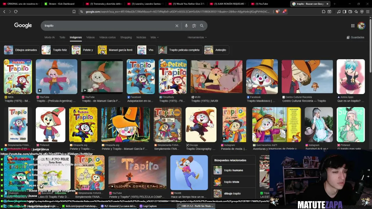The image size is (372, 209).
Task: Open the Amino Apps anime image
Action: pos(350,77)
